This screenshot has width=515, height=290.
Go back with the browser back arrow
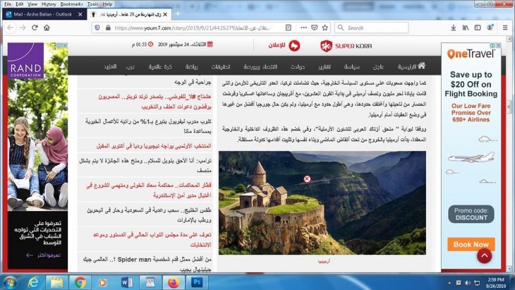tap(10, 28)
